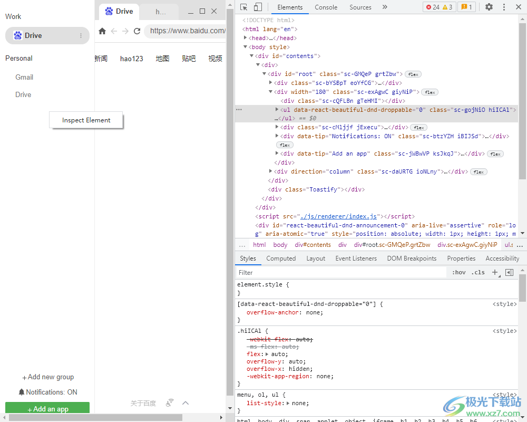This screenshot has width=527, height=422.
Task: Toggle the computed styles sidebar icon
Action: (509, 273)
